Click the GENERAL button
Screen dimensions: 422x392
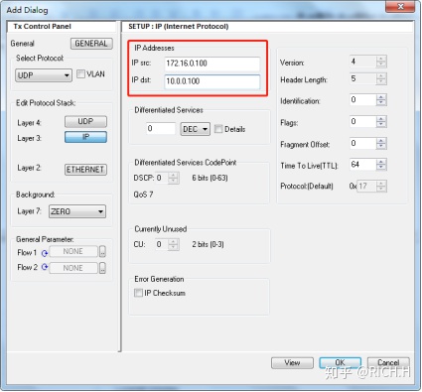pos(91,44)
